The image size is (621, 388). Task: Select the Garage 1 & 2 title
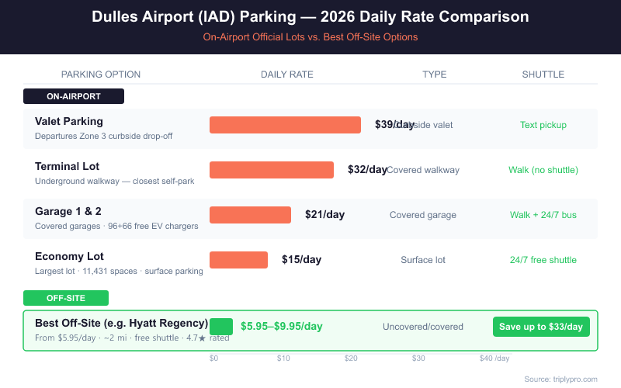(x=69, y=211)
